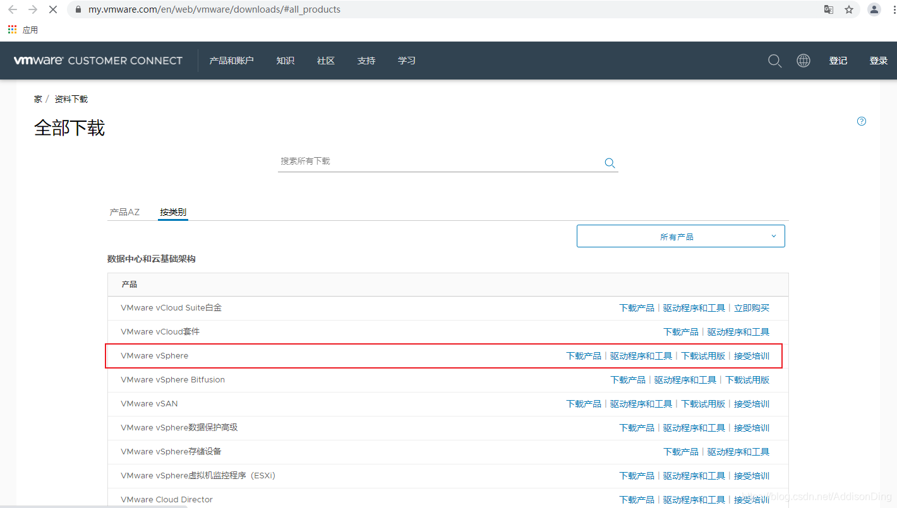Viewport: 897px width, 508px height.
Task: Click 下载产品 for VMware vSphere数据保护高级
Action: pyautogui.click(x=637, y=428)
